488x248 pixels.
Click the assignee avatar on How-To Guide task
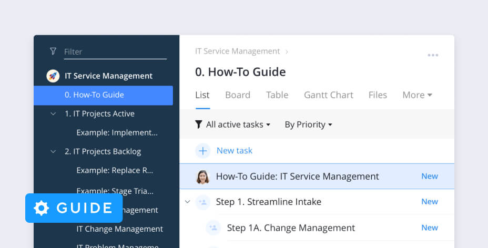point(202,177)
